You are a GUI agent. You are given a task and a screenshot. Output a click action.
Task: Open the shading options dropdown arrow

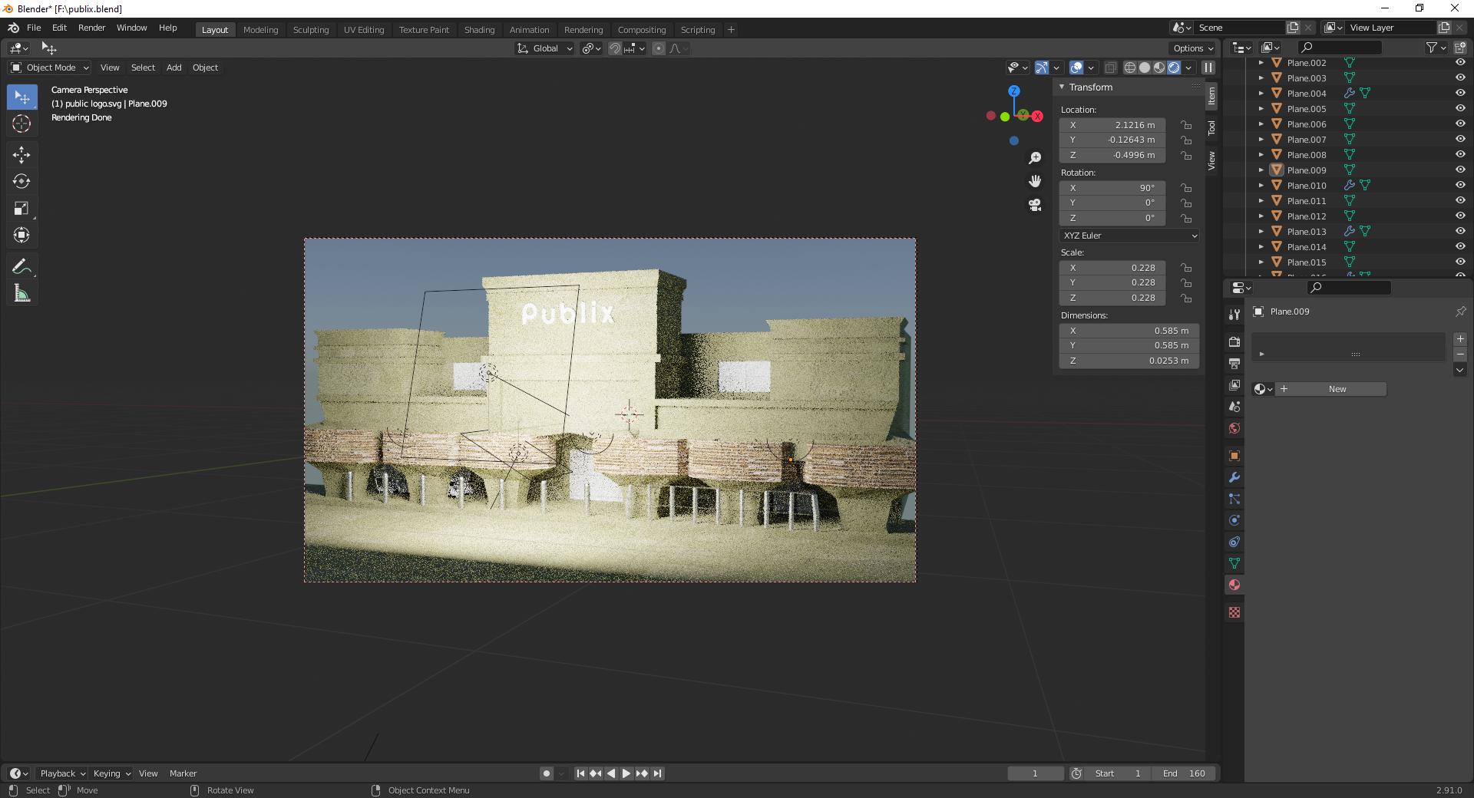[1189, 68]
